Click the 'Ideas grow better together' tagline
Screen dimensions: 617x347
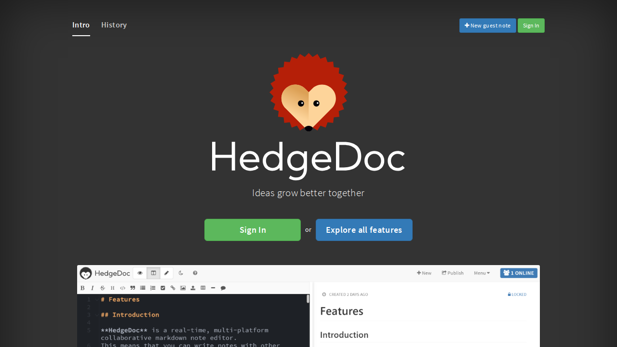308,193
